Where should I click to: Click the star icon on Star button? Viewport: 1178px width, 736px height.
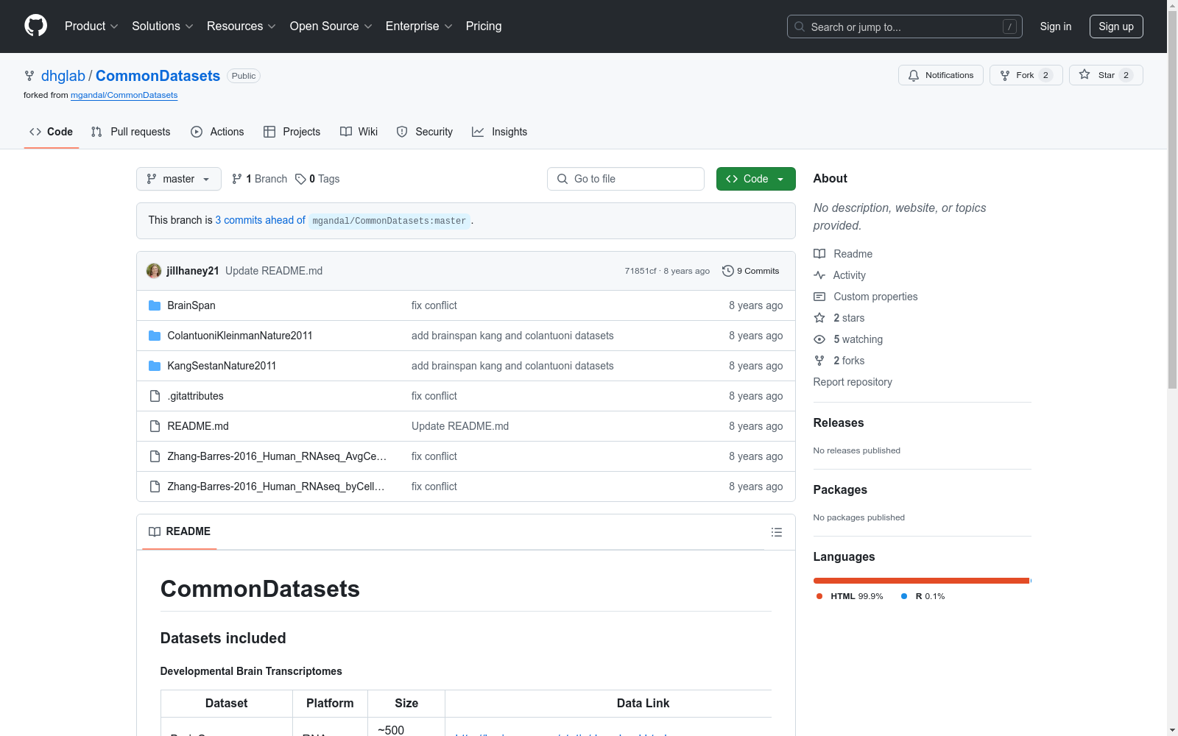(x=1084, y=74)
